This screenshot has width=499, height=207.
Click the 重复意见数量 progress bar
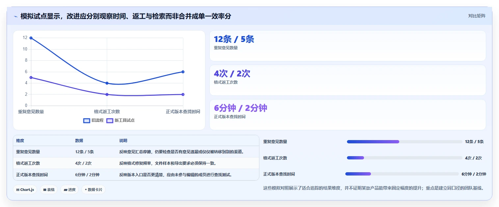click(x=405, y=142)
